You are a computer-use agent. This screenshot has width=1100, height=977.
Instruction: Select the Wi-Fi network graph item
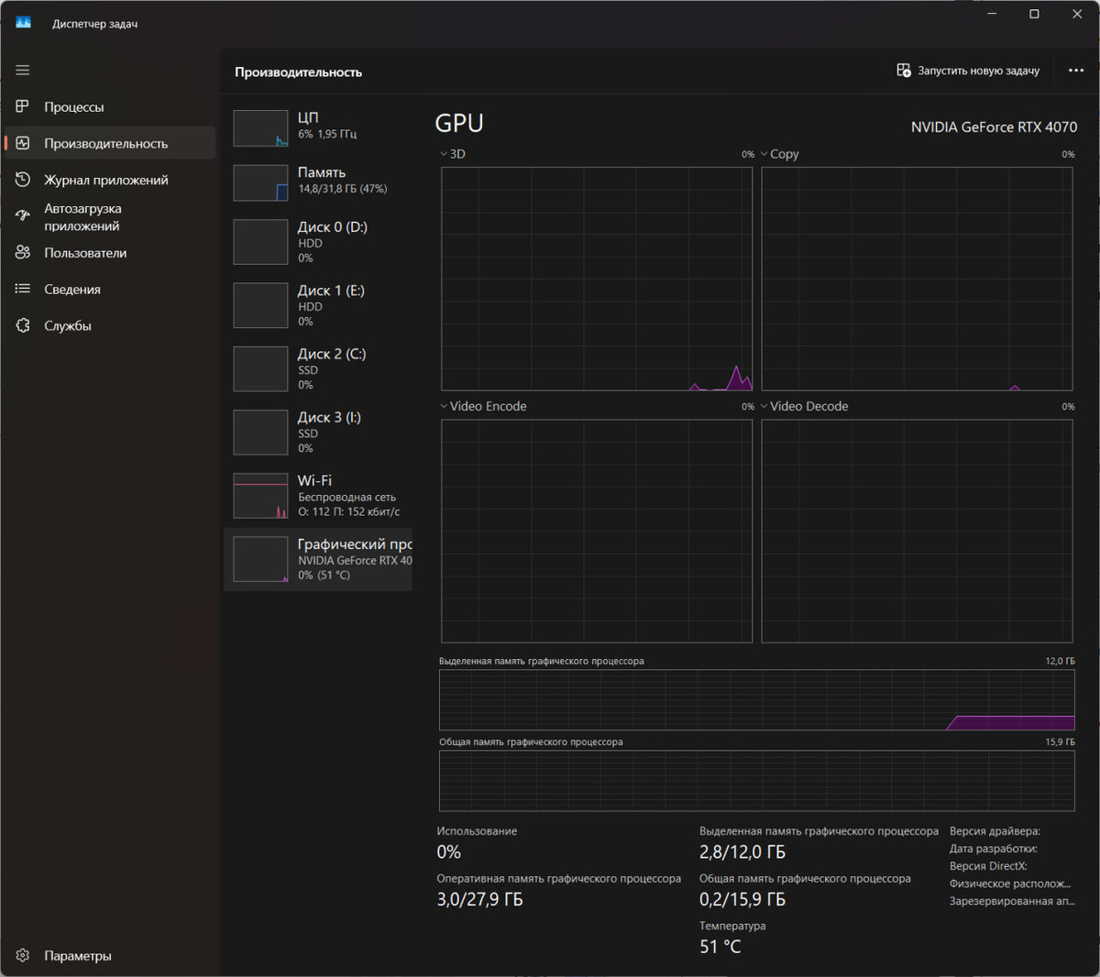(318, 496)
